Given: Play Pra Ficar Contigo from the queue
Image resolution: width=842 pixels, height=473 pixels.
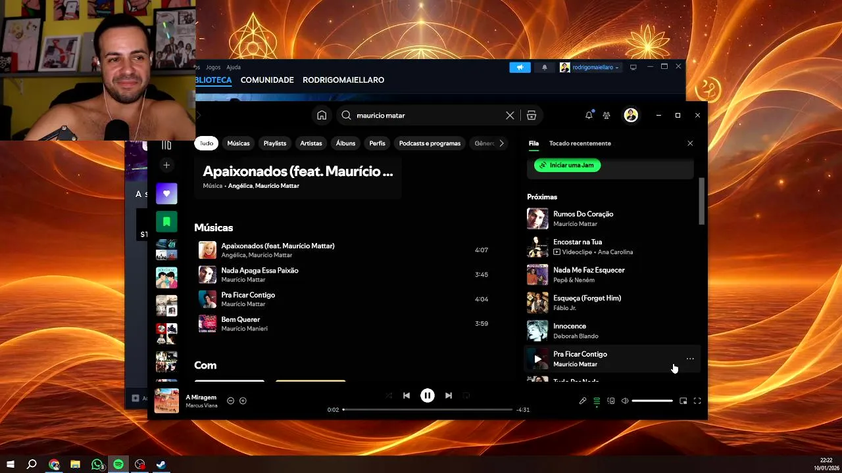Looking at the screenshot, I should tap(537, 359).
